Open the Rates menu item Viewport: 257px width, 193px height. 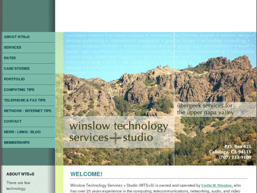[x=29, y=58]
